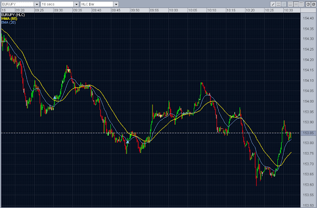
Task: Open the EUR/JPY symbol dropdown arrow
Action: pos(37,4)
